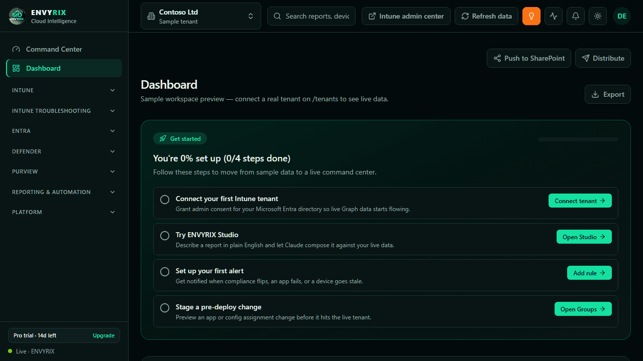
Task: Click the Upgrade link in trial banner
Action: click(103, 335)
